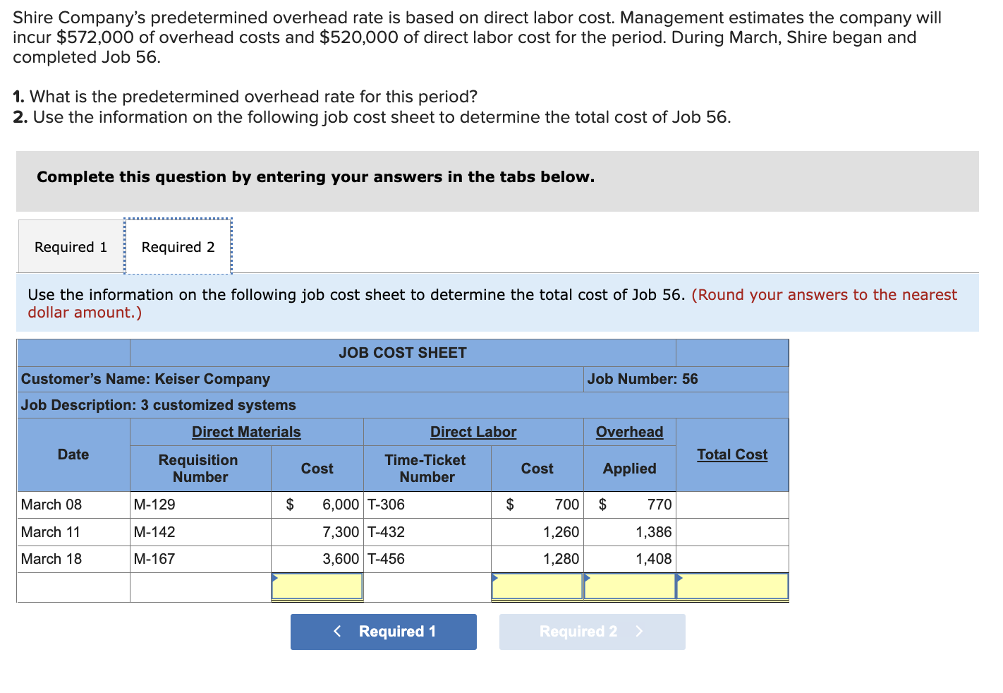This screenshot has width=1003, height=693.
Task: Click requisition number M-167
Action: coord(200,559)
